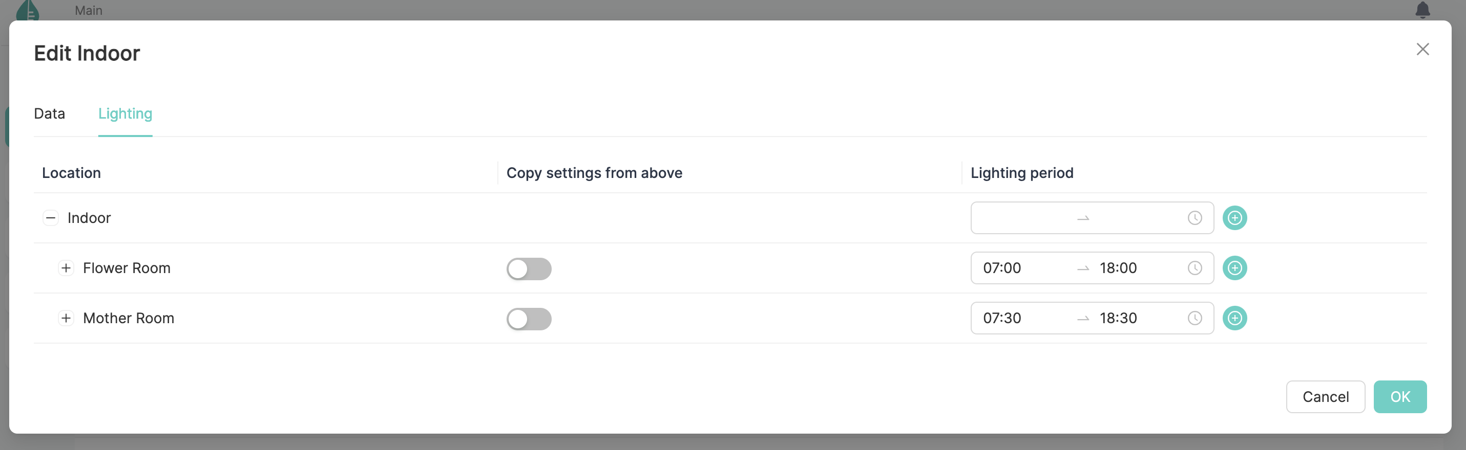The height and width of the screenshot is (450, 1466).
Task: Edit Flower Room start time 07:00
Action: (x=1001, y=268)
